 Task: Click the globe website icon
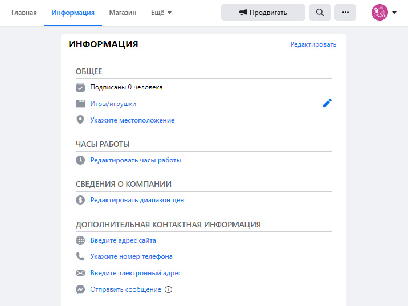pyautogui.click(x=80, y=240)
